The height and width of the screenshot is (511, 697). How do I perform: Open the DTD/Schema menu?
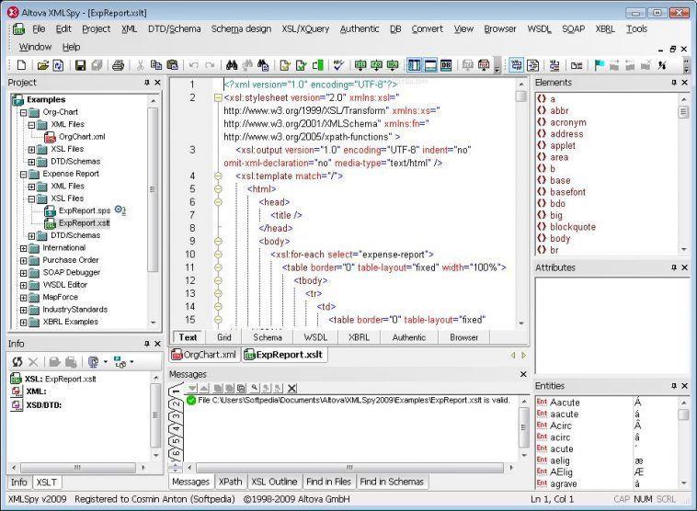[x=175, y=28]
